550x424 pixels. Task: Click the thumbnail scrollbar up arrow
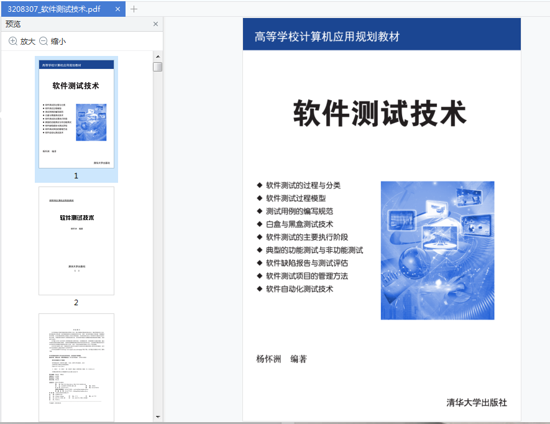point(158,57)
